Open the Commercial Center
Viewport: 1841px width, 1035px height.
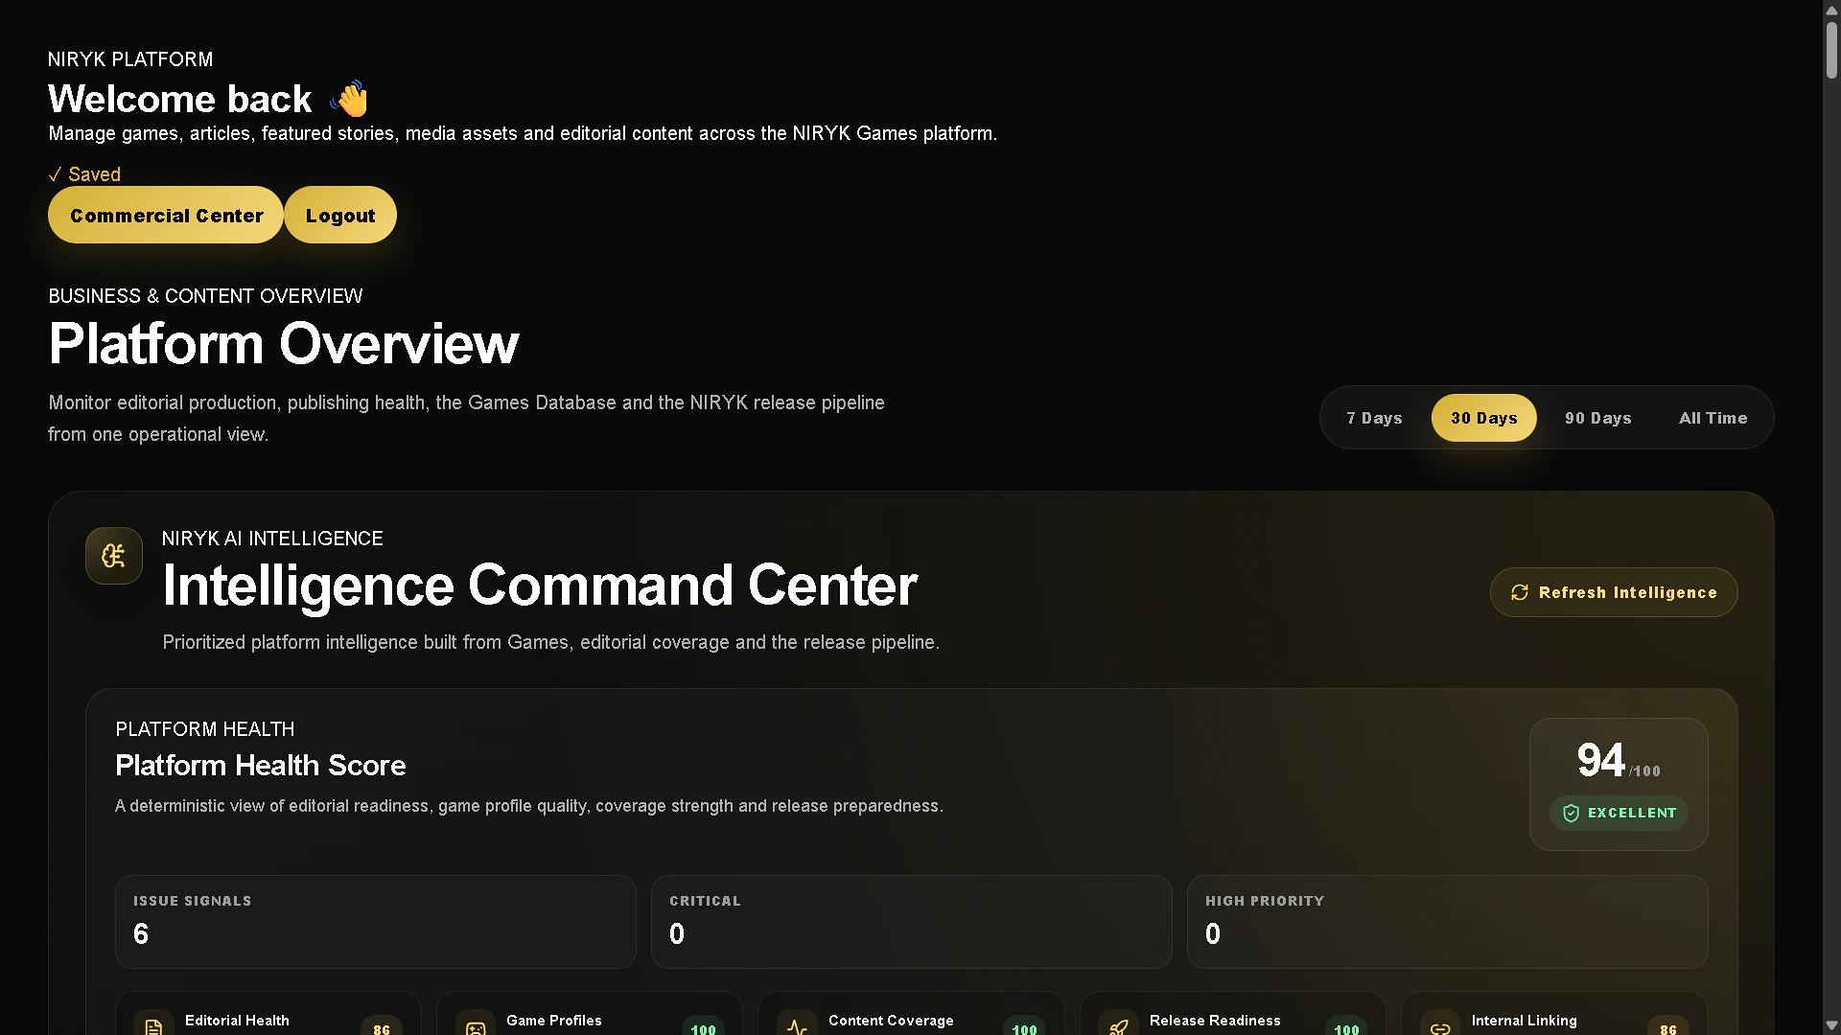pos(166,215)
